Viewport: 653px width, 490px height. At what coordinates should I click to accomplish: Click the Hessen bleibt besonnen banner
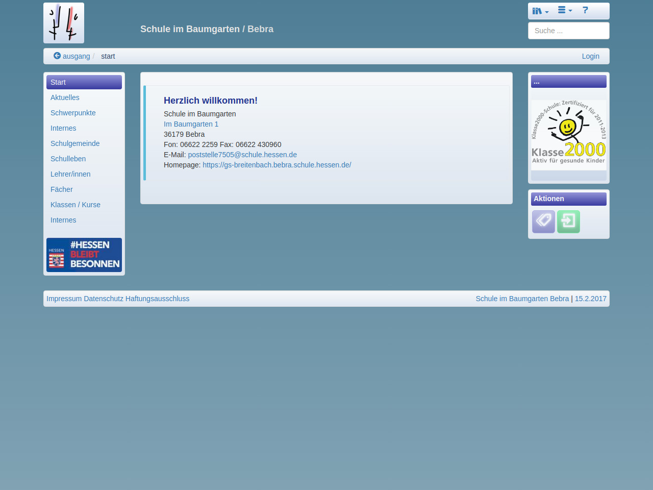[84, 255]
